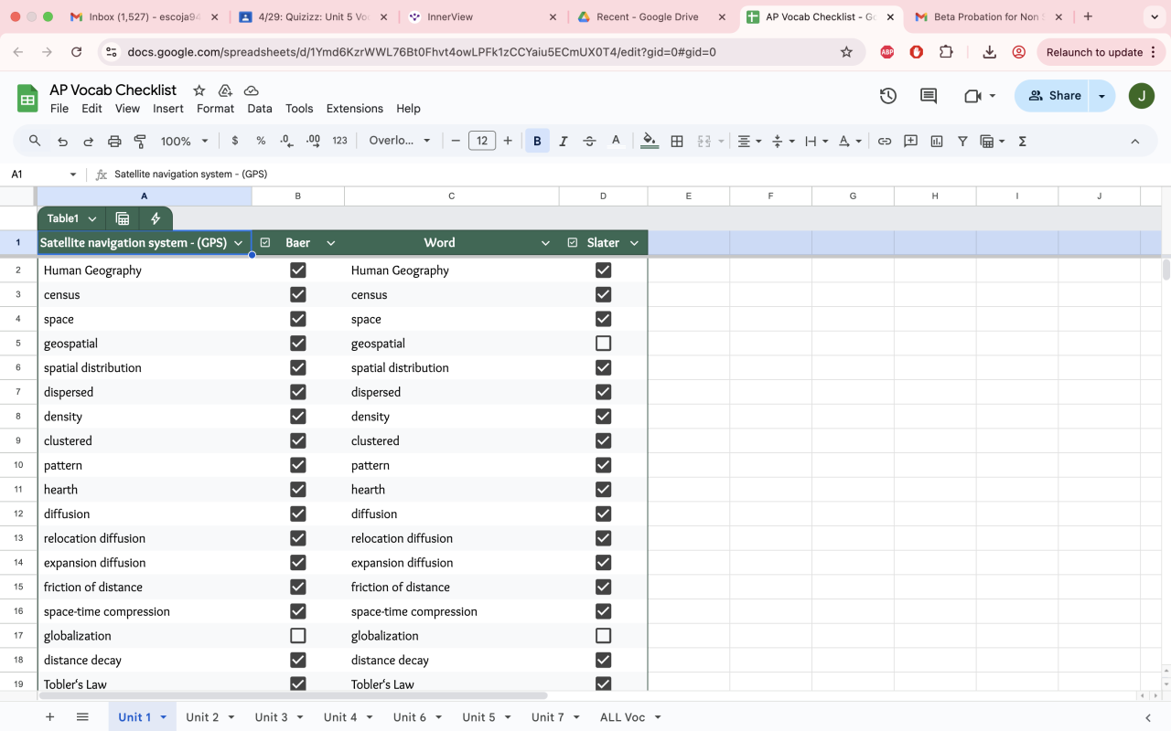
Task: Activate the paint format tool
Action: tap(140, 141)
